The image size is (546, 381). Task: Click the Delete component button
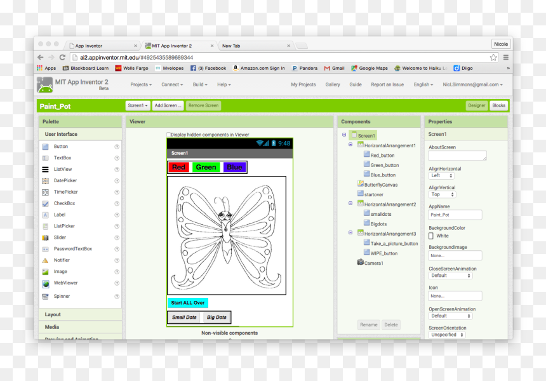click(390, 325)
